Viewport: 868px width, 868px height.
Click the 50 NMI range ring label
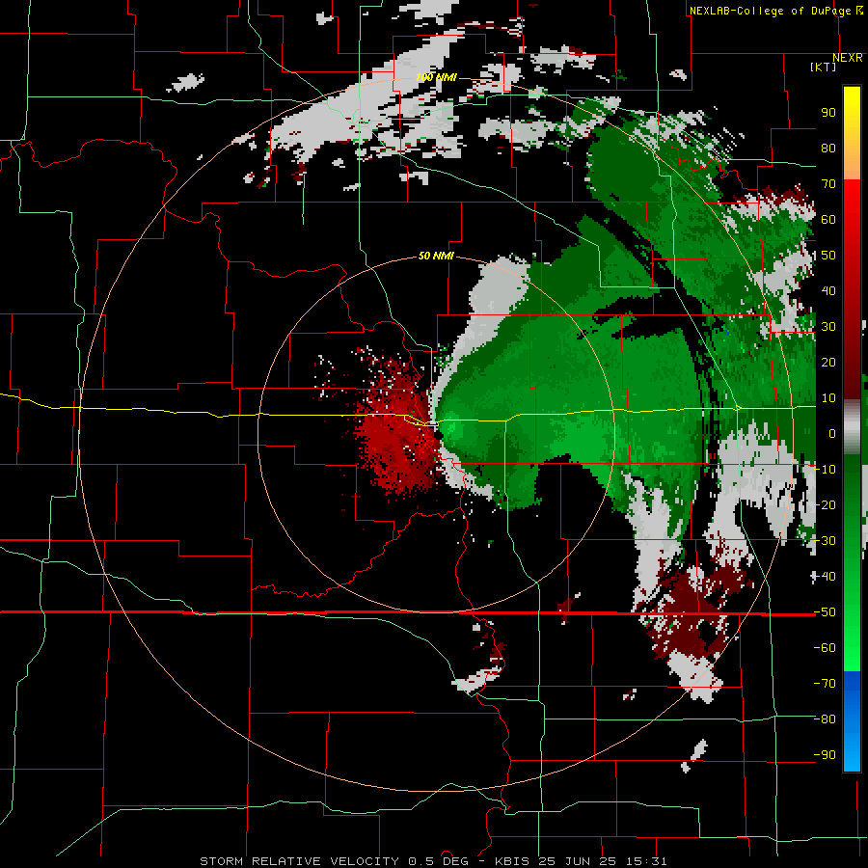[x=436, y=256]
